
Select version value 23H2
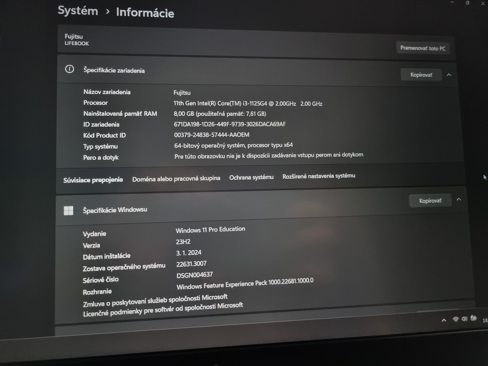tap(183, 242)
